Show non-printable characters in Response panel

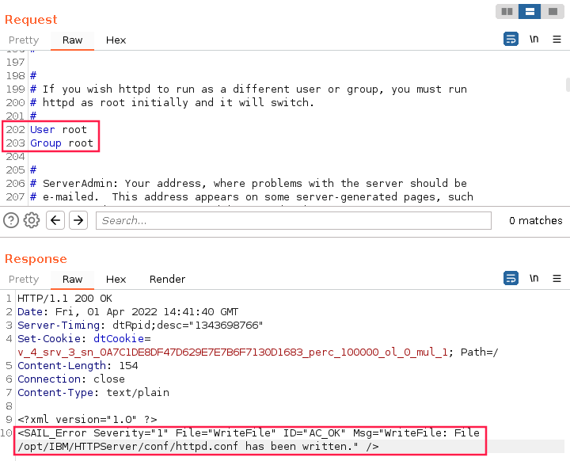tap(534, 278)
